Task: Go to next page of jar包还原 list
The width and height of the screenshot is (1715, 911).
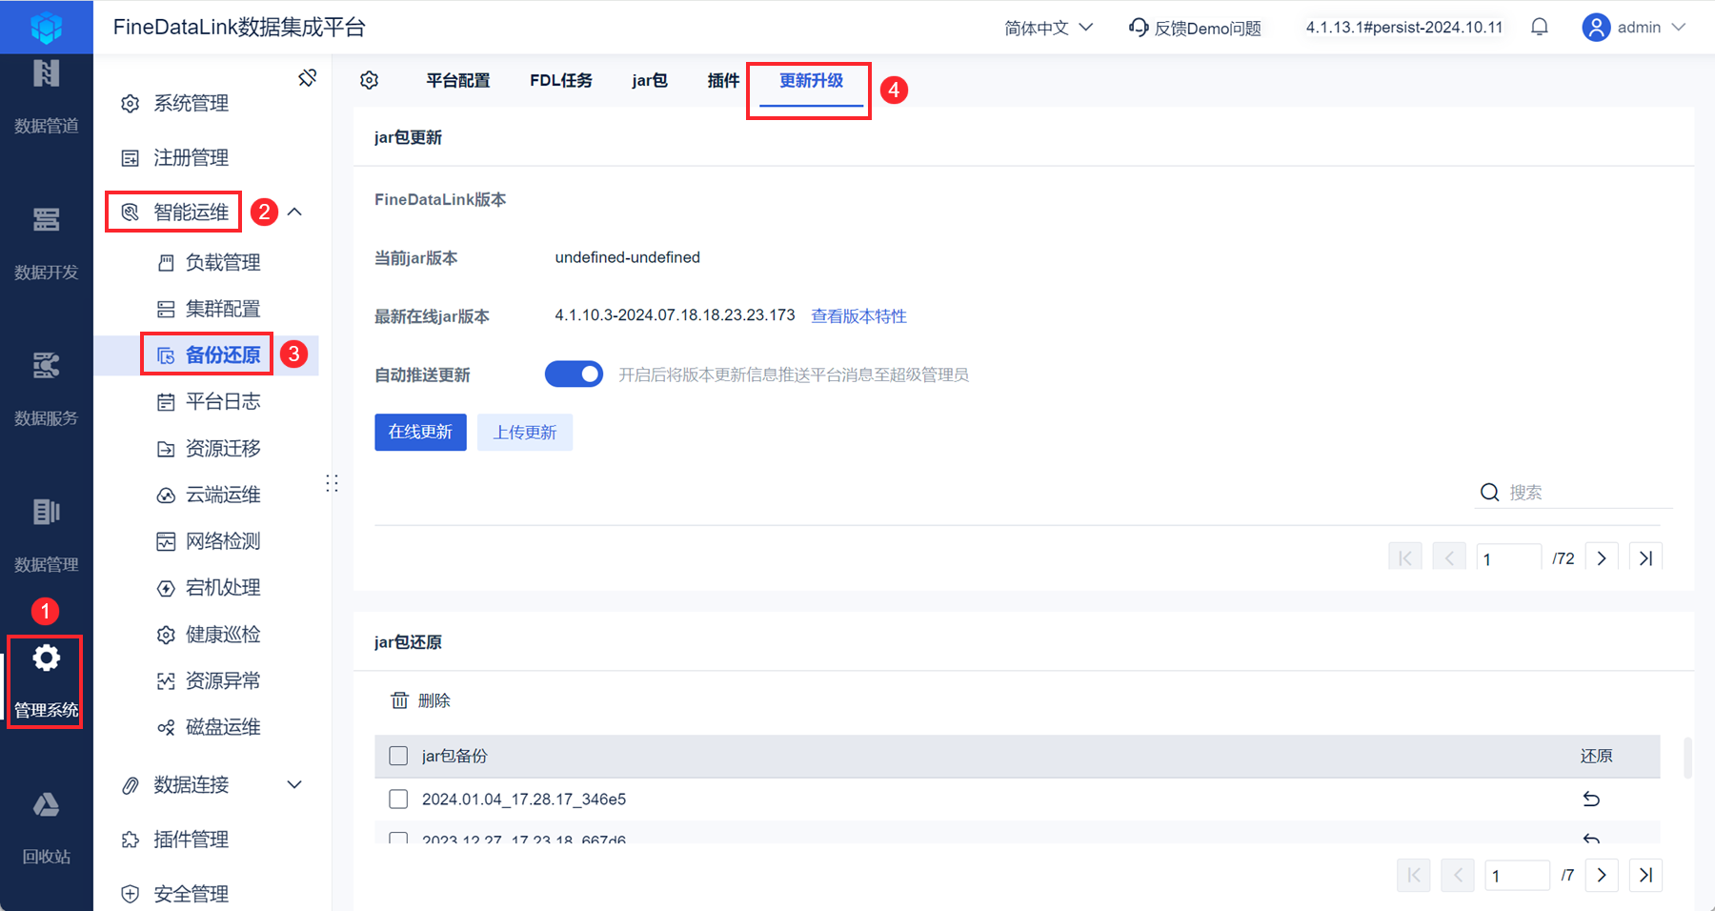Action: 1602,875
